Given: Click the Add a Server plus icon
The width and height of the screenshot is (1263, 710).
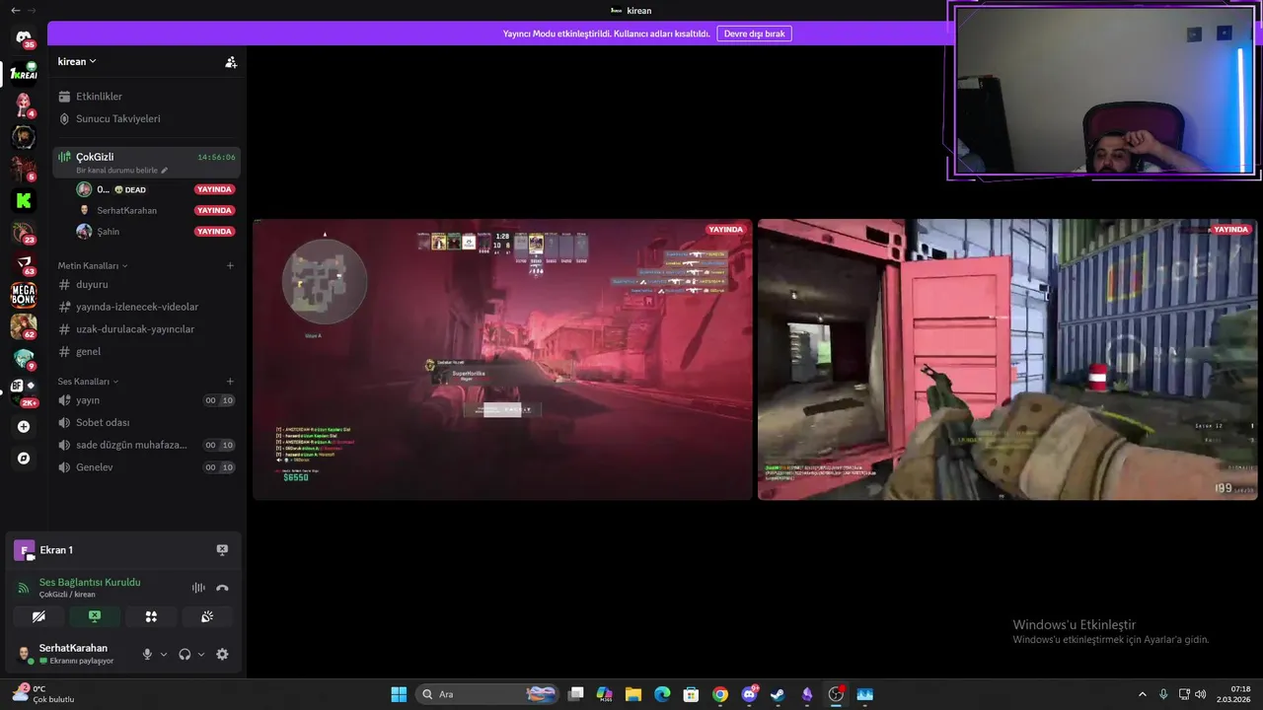Looking at the screenshot, I should pos(24,427).
